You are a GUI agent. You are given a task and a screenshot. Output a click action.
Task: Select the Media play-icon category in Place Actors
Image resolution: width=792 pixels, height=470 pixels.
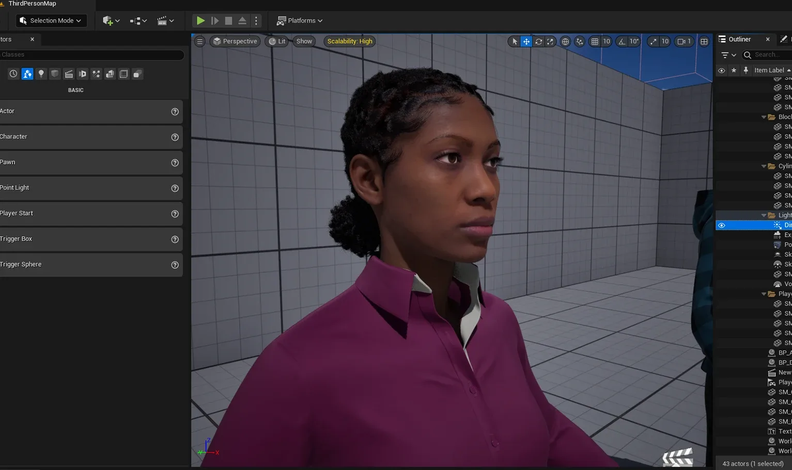pyautogui.click(x=82, y=74)
